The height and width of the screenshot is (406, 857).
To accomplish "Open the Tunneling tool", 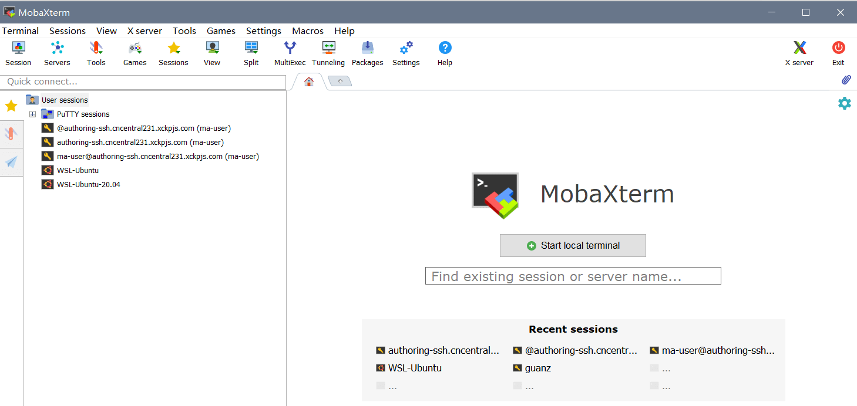I will [x=328, y=54].
